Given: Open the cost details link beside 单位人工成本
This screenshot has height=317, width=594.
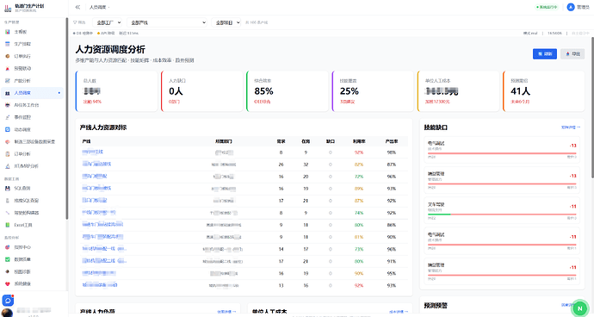Looking at the screenshot, I should (x=399, y=312).
